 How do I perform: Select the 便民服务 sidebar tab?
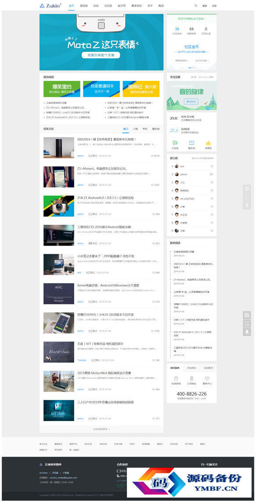point(175,368)
